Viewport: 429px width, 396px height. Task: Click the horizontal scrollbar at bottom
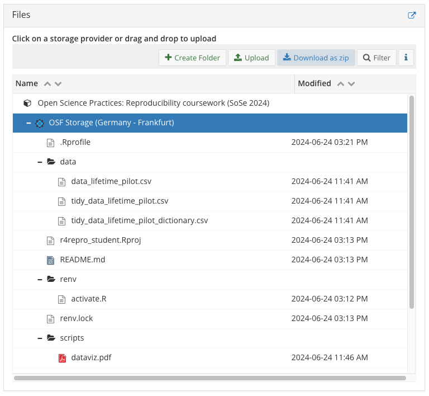209,378
